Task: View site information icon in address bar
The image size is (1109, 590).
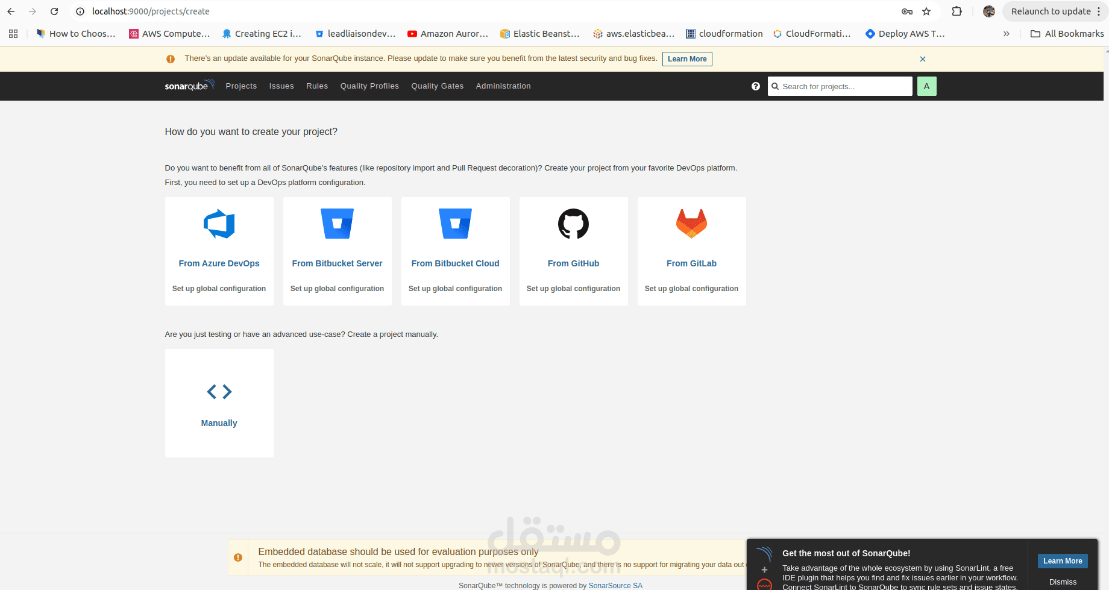Action: [80, 11]
